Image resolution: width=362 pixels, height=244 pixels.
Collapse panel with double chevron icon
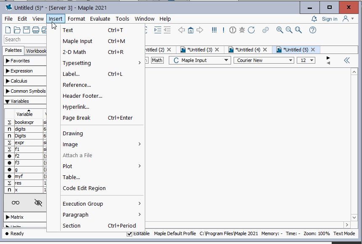tap(347, 61)
